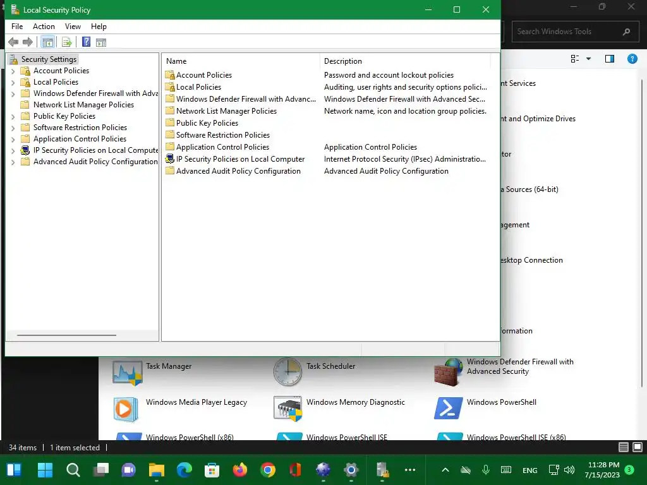
Task: Expand Windows Defender Firewall tree node
Action: pos(13,94)
